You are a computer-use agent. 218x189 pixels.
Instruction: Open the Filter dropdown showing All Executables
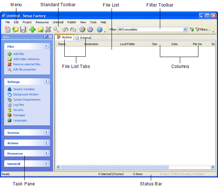185,29
